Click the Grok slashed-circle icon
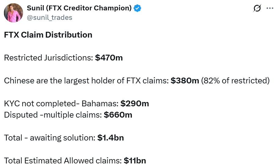The height and width of the screenshot is (168, 274). coord(257,9)
